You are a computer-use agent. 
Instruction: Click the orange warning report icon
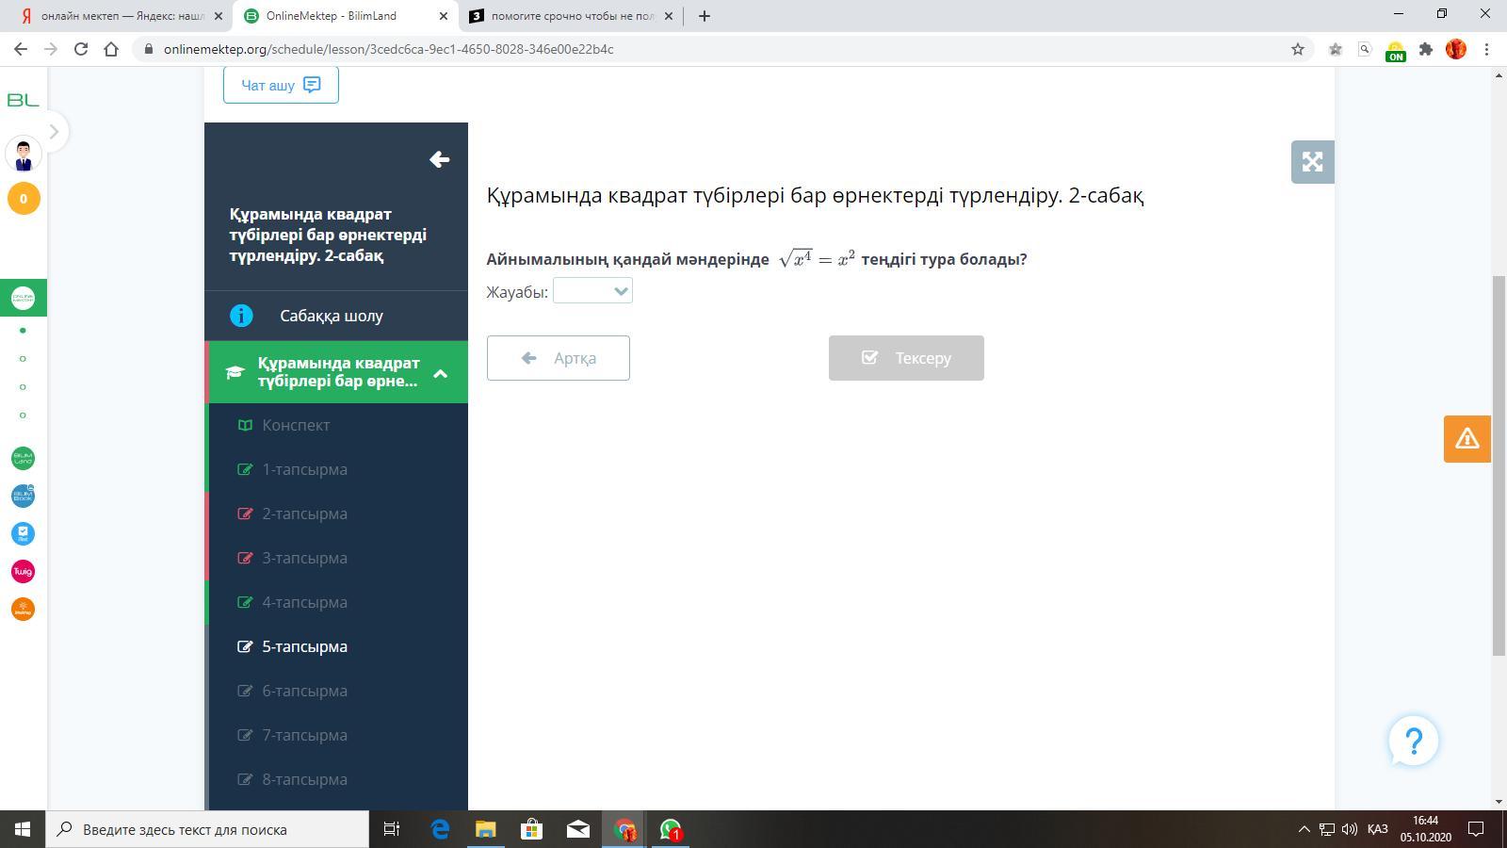click(1466, 439)
